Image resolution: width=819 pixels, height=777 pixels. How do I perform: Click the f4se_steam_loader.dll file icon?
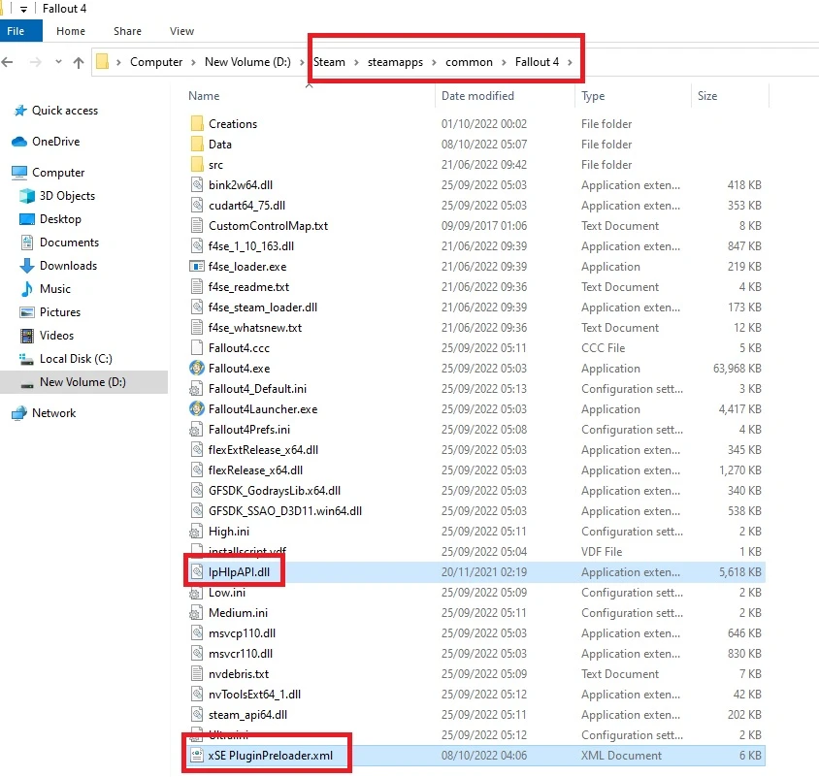(x=197, y=308)
